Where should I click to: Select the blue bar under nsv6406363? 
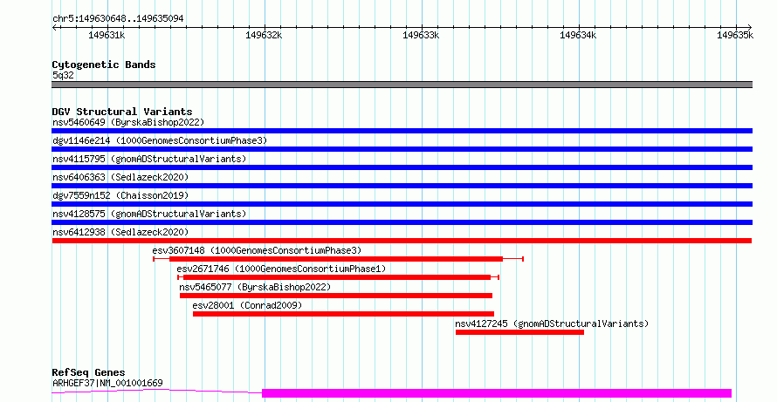[402, 186]
